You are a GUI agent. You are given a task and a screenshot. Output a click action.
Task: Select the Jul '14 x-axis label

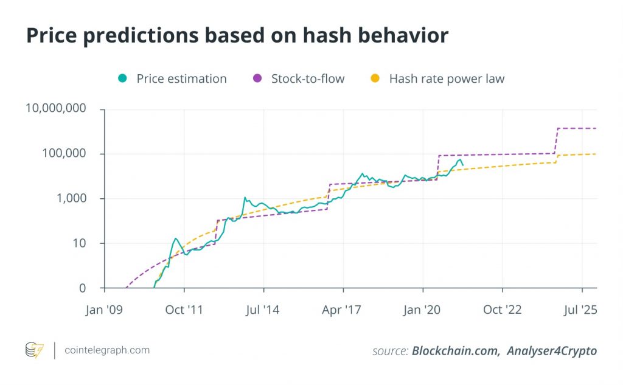(x=263, y=310)
